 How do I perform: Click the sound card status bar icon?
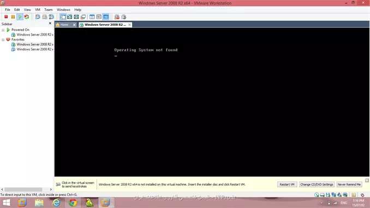[339, 195]
